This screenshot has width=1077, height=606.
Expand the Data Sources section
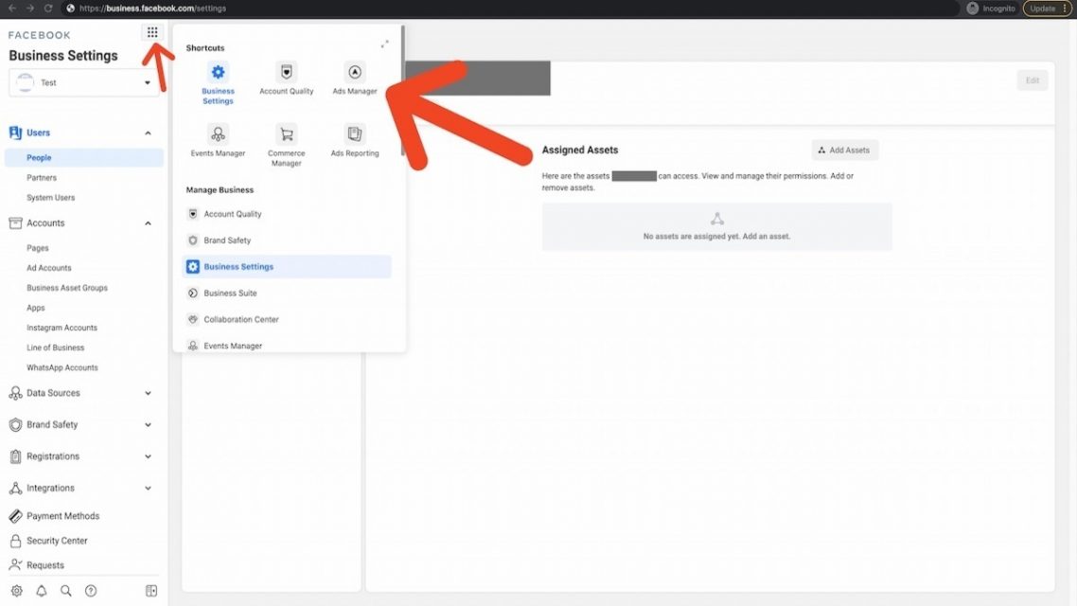coord(148,393)
